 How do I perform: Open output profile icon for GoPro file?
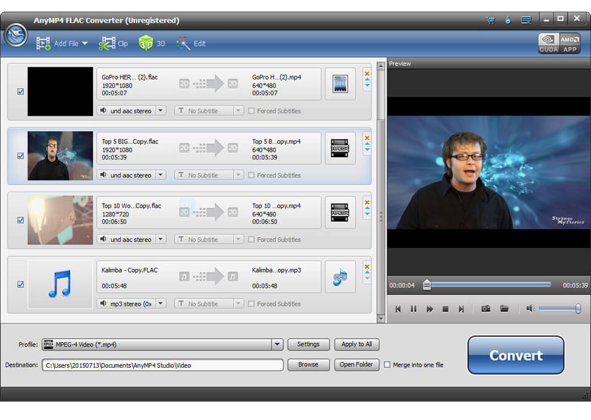pyautogui.click(x=340, y=84)
